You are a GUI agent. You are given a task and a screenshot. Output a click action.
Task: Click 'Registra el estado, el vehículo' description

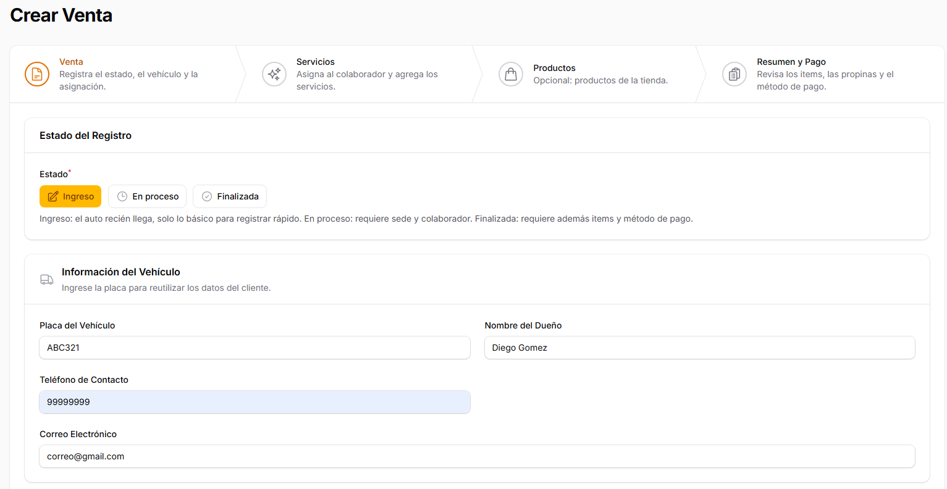pos(128,80)
